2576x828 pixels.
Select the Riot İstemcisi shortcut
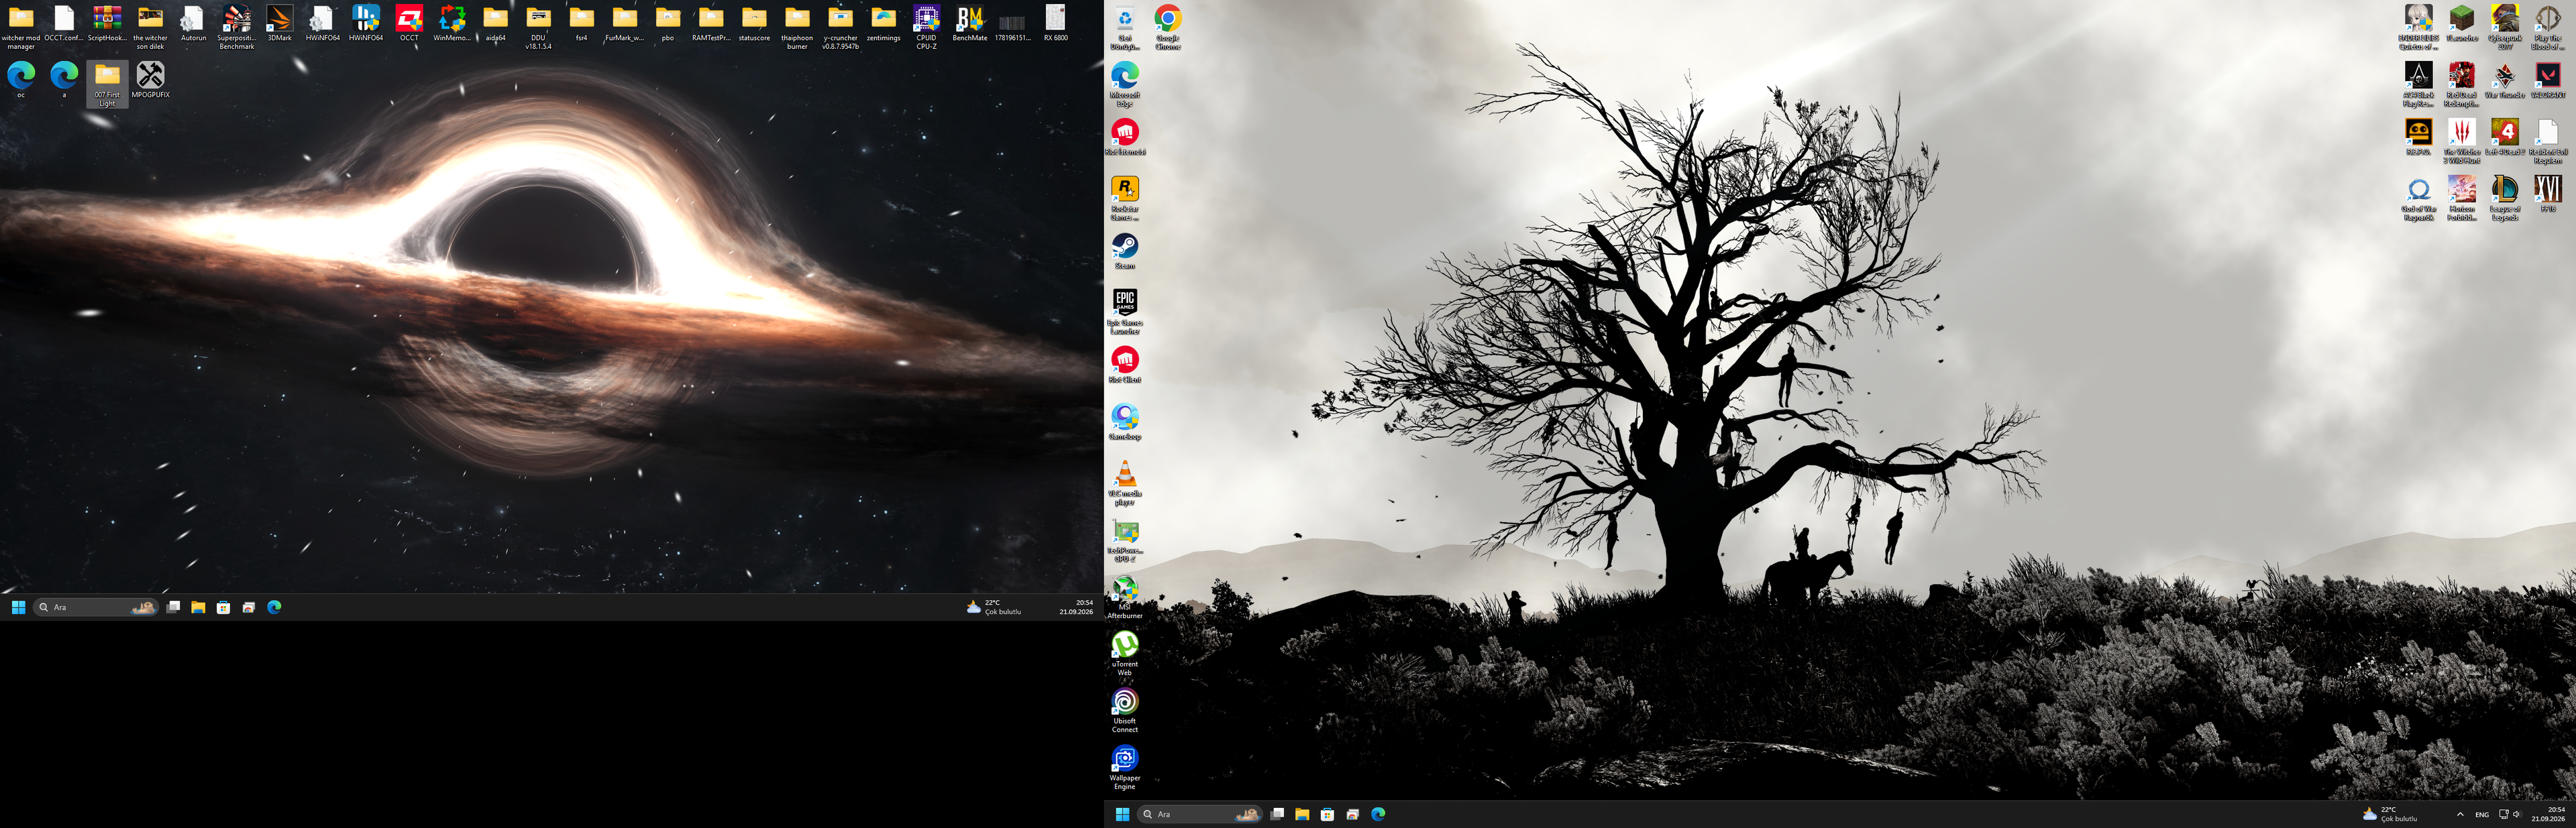(x=1125, y=137)
